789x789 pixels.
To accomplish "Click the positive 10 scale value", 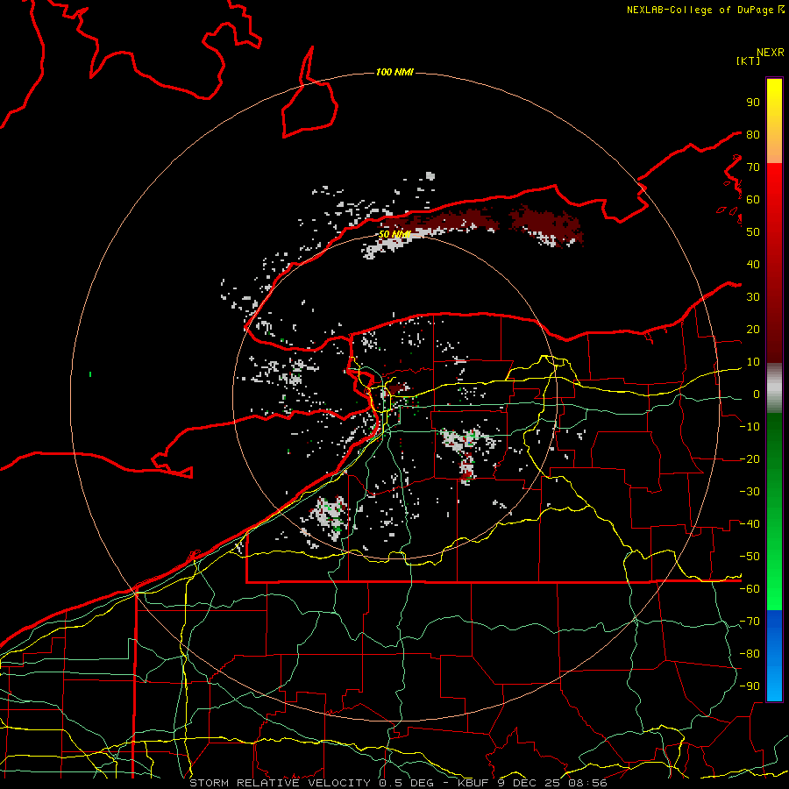I will click(x=753, y=362).
